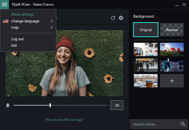The width and height of the screenshot is (189, 130).
Task: Select the Original background option
Action: pyautogui.click(x=146, y=30)
